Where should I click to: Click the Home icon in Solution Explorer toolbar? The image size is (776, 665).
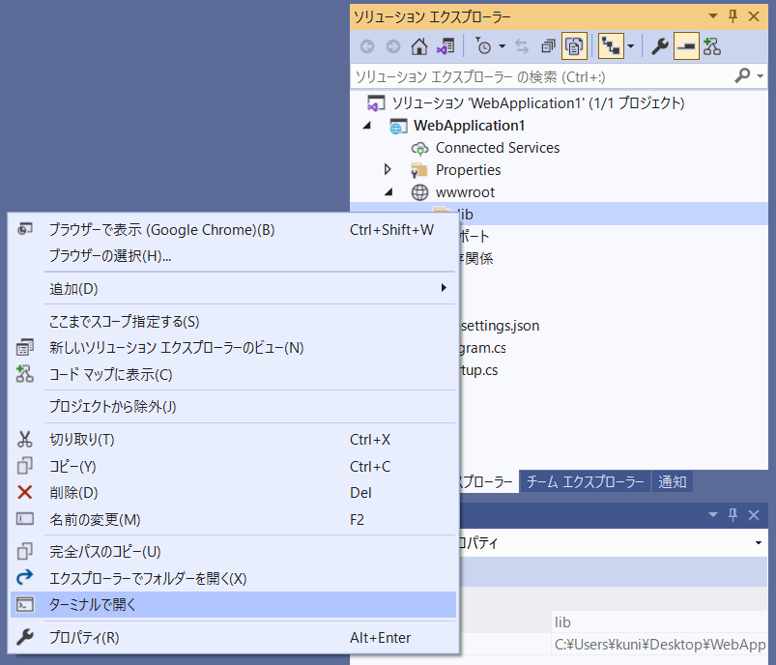click(x=419, y=46)
